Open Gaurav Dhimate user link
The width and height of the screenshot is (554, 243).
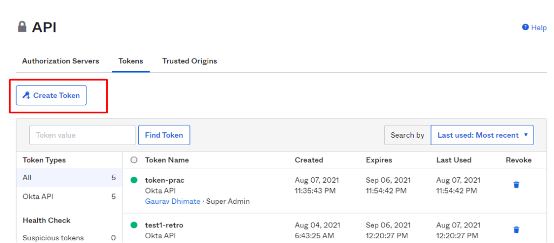click(172, 201)
